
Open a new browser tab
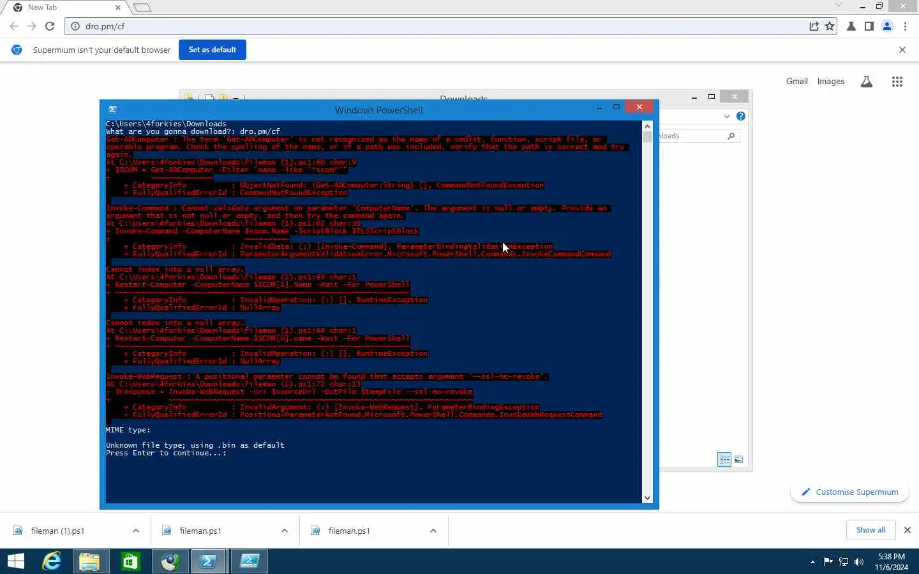142,8
